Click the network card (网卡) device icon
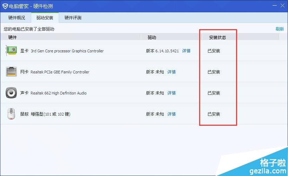 click(11, 72)
